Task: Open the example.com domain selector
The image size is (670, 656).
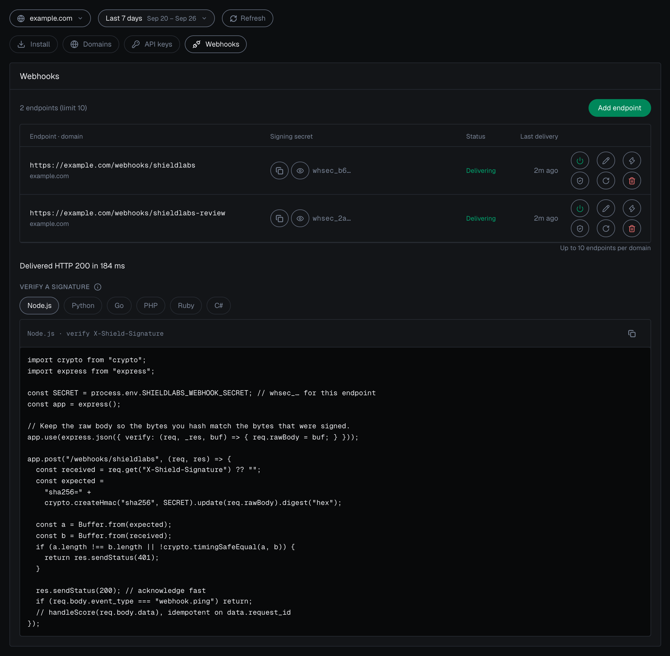Action: pyautogui.click(x=50, y=18)
